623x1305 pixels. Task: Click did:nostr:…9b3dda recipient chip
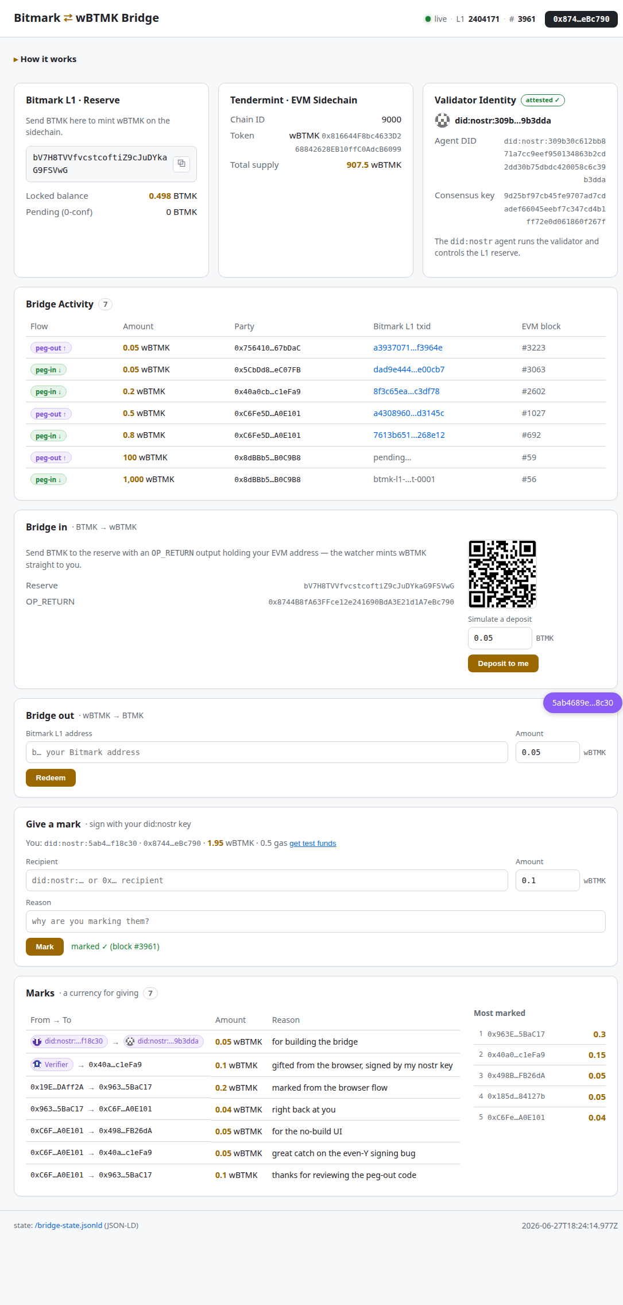[x=163, y=1041]
